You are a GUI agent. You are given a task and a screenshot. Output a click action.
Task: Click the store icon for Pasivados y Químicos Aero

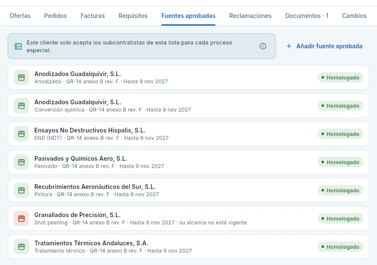[21, 162]
